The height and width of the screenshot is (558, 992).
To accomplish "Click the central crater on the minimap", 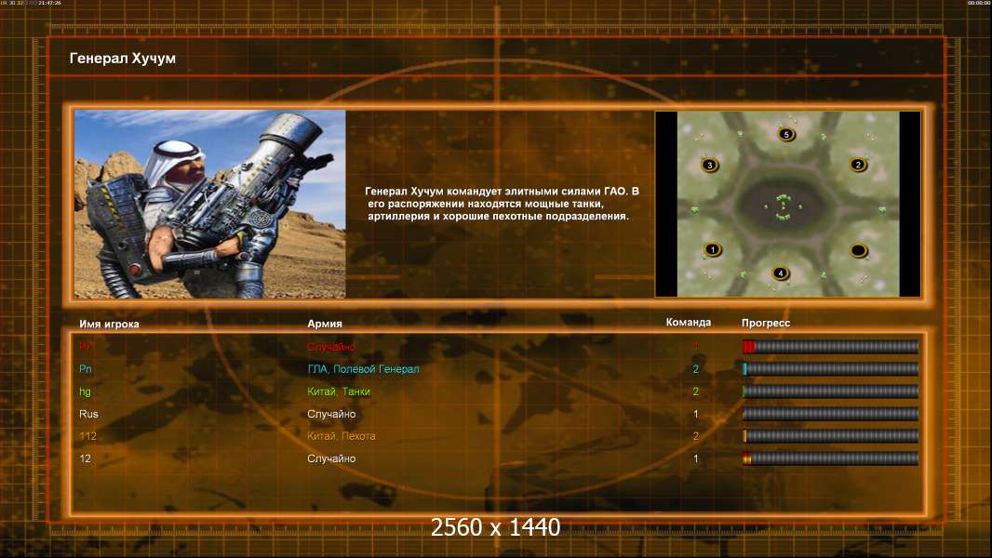I will [x=784, y=207].
